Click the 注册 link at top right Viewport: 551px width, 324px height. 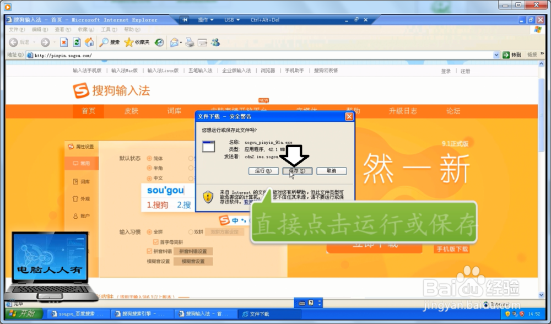click(x=465, y=71)
